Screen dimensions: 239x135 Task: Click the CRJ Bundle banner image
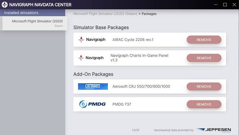pos(93,86)
